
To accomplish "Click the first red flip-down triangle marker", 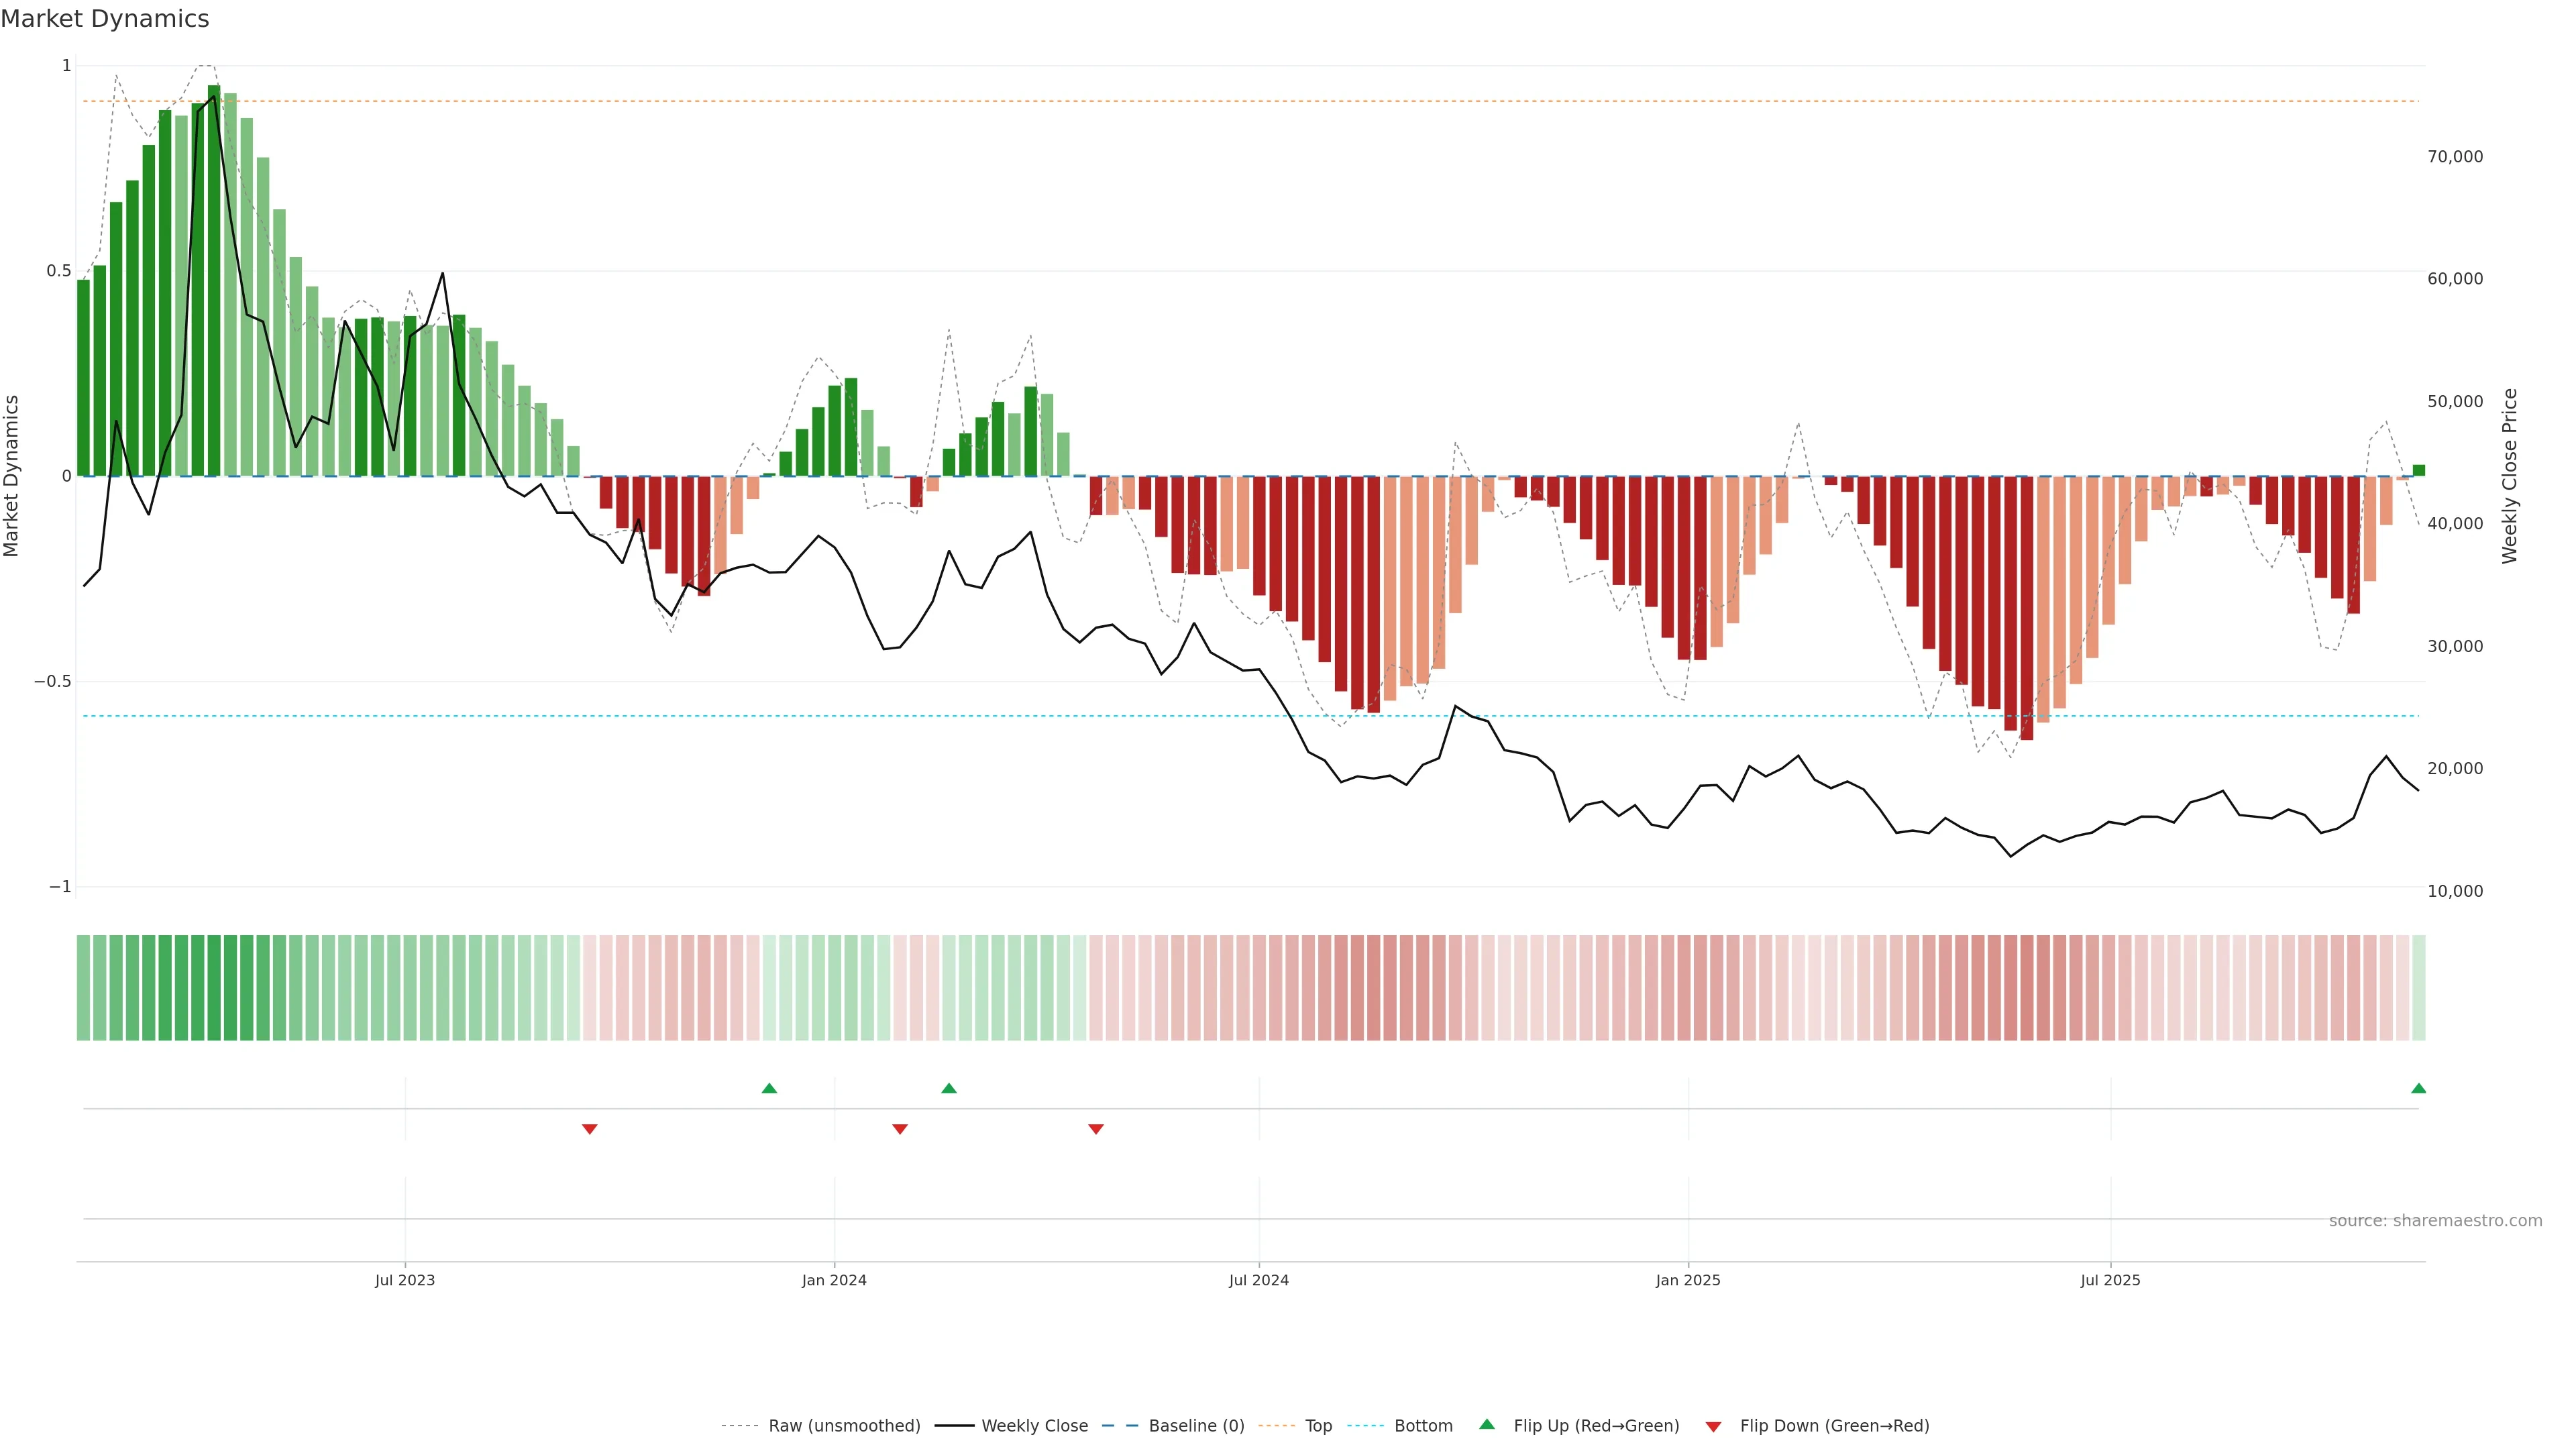I will tap(590, 1129).
